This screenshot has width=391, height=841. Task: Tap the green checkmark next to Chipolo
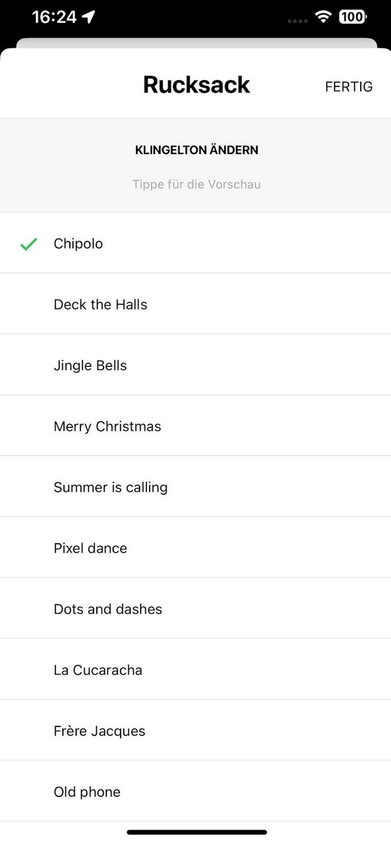(x=28, y=244)
